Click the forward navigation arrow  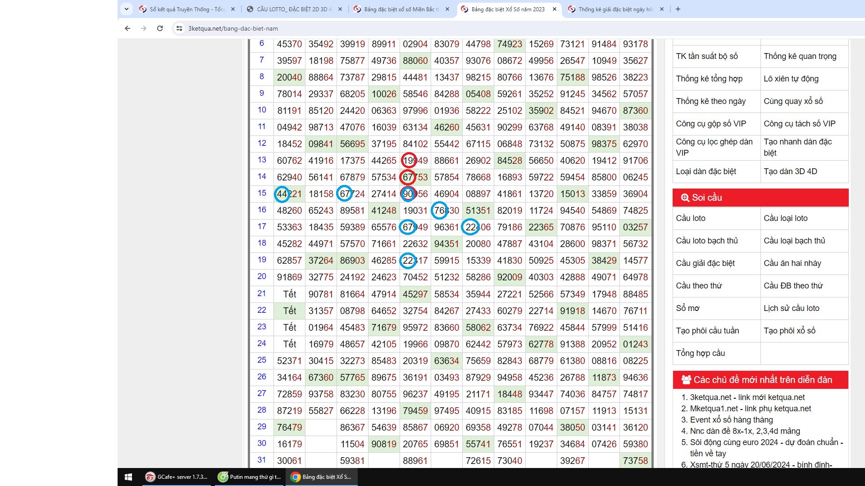[x=144, y=28]
